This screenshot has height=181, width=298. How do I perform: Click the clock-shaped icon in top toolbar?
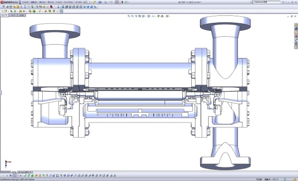click(37, 7)
